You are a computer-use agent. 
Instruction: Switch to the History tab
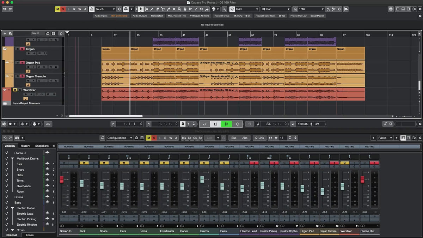point(25,146)
